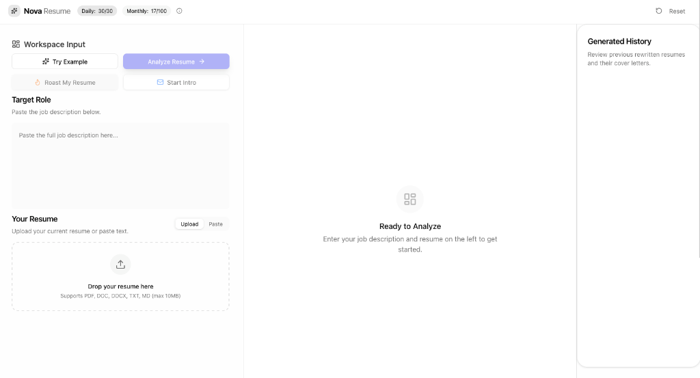Click 'Paste the job description below.' text
This screenshot has width=700, height=378.
coord(56,112)
